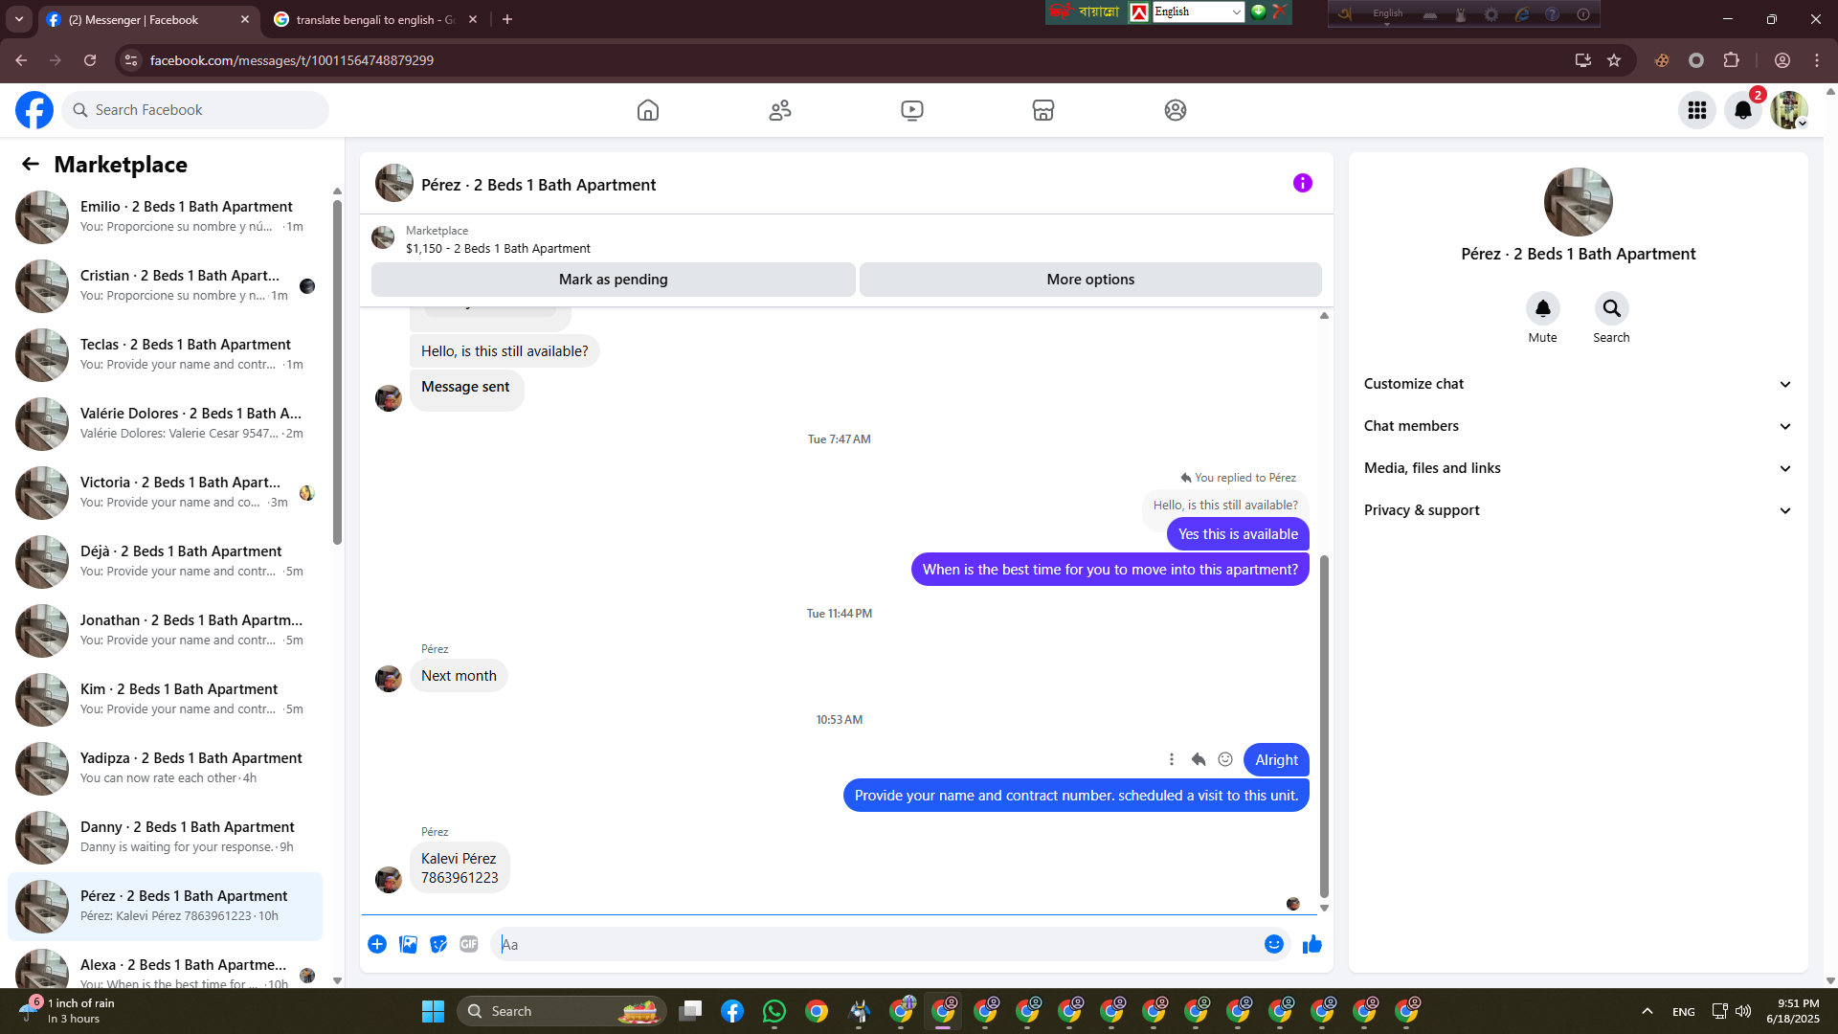Open more actions plus icon in composer
The width and height of the screenshot is (1838, 1034).
tap(377, 944)
